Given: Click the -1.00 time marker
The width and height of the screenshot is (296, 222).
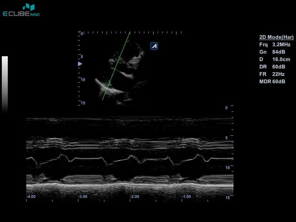Looking at the screenshot, I should [x=186, y=197].
